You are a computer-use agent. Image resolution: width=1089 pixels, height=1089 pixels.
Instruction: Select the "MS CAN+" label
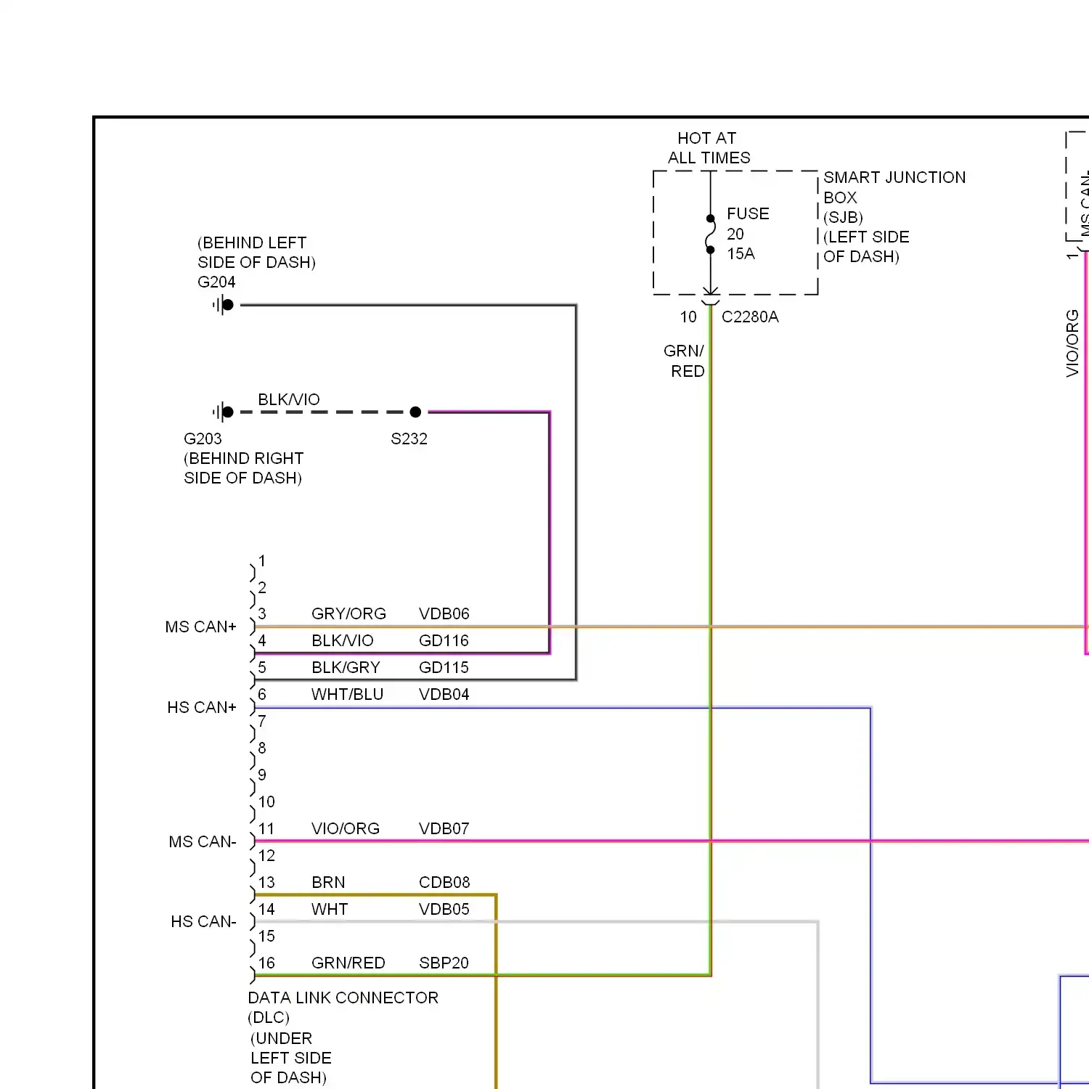[x=201, y=627]
